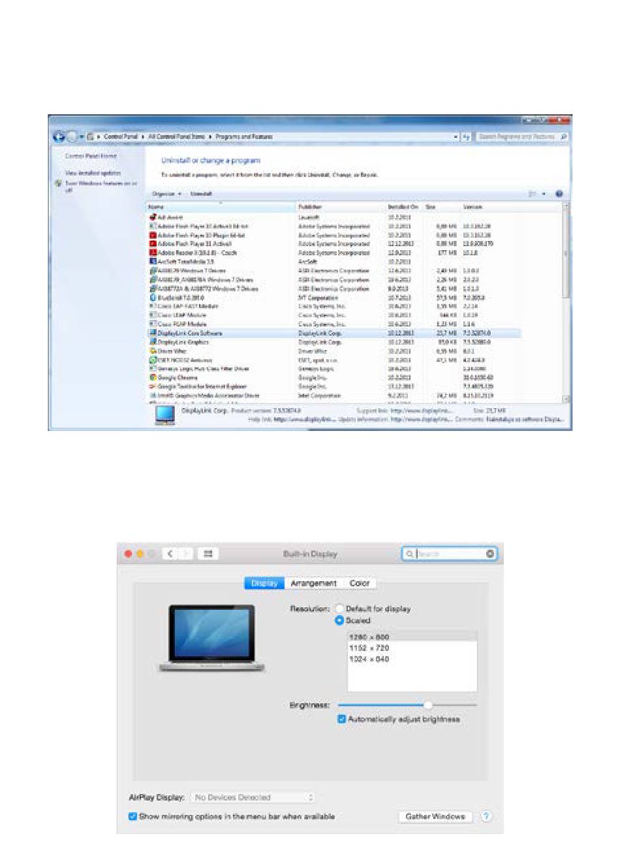
Task: Open the address bar history dropdown arrow
Action: 456,137
